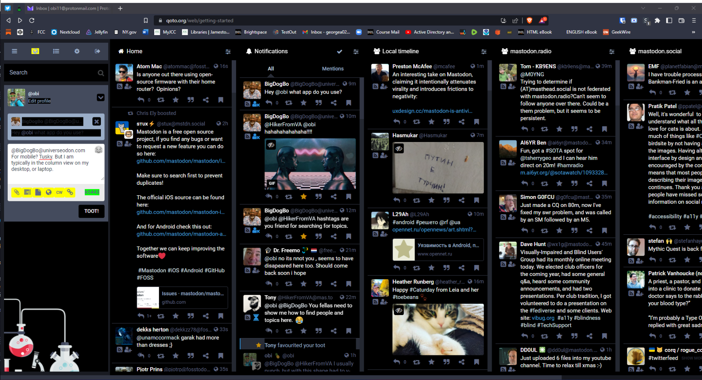Attach media using the paperclip icon

(x=17, y=192)
